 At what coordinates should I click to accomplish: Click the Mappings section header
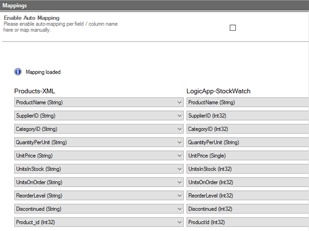pyautogui.click(x=154, y=5)
